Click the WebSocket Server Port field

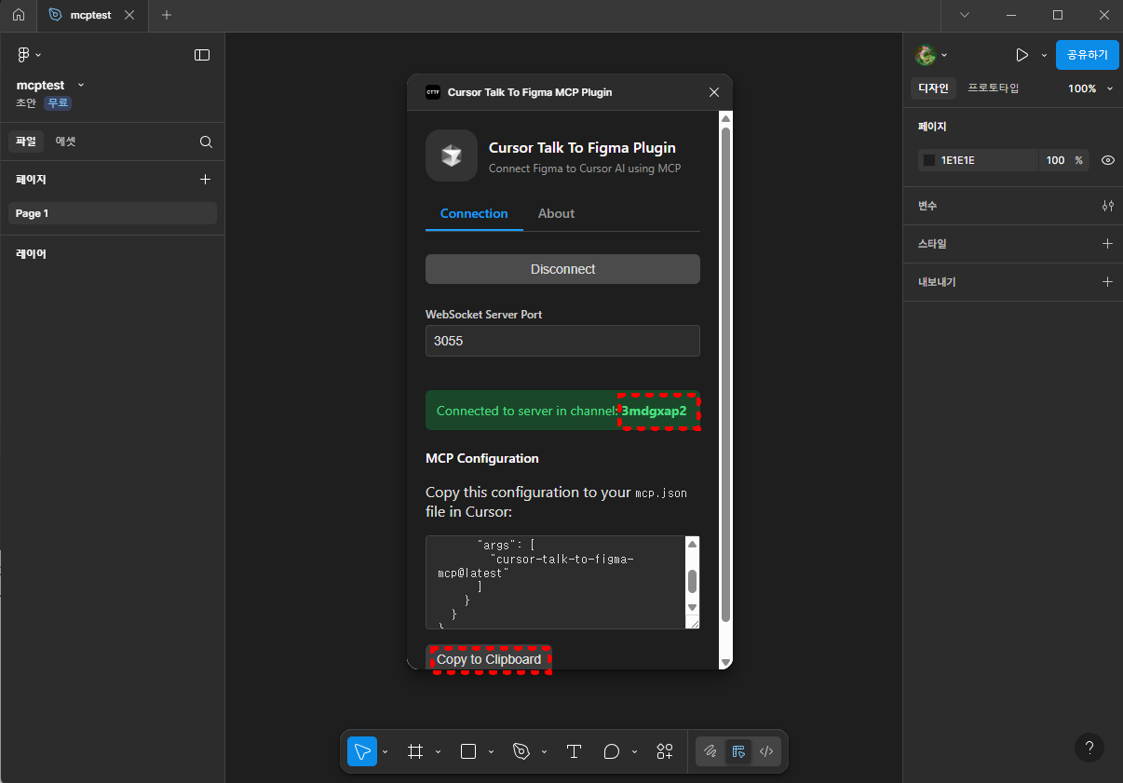[562, 341]
